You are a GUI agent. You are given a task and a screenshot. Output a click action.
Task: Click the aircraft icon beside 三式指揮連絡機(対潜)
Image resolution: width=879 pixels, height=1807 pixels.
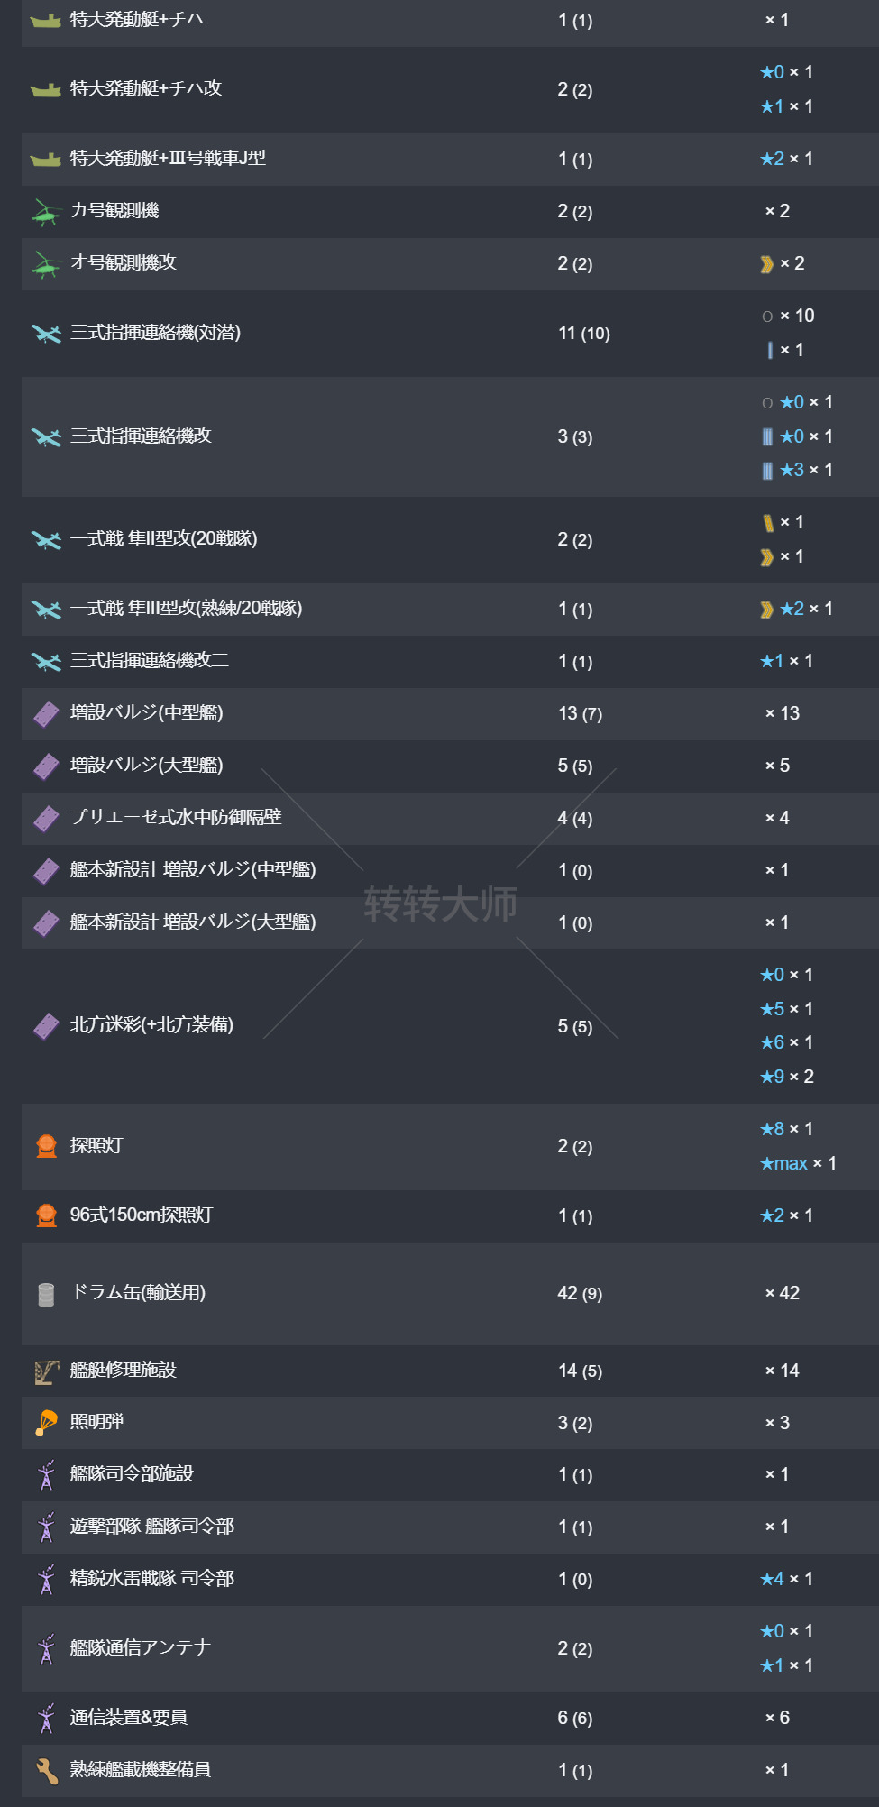click(x=46, y=334)
